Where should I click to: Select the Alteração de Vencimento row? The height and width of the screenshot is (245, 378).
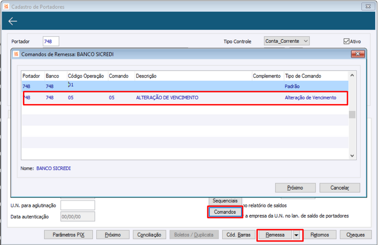[x=185, y=98]
